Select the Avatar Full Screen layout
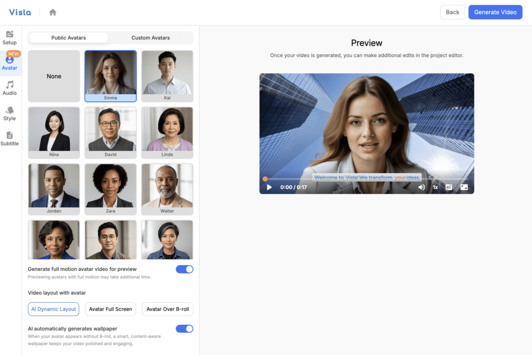532x355 pixels. pos(110,309)
